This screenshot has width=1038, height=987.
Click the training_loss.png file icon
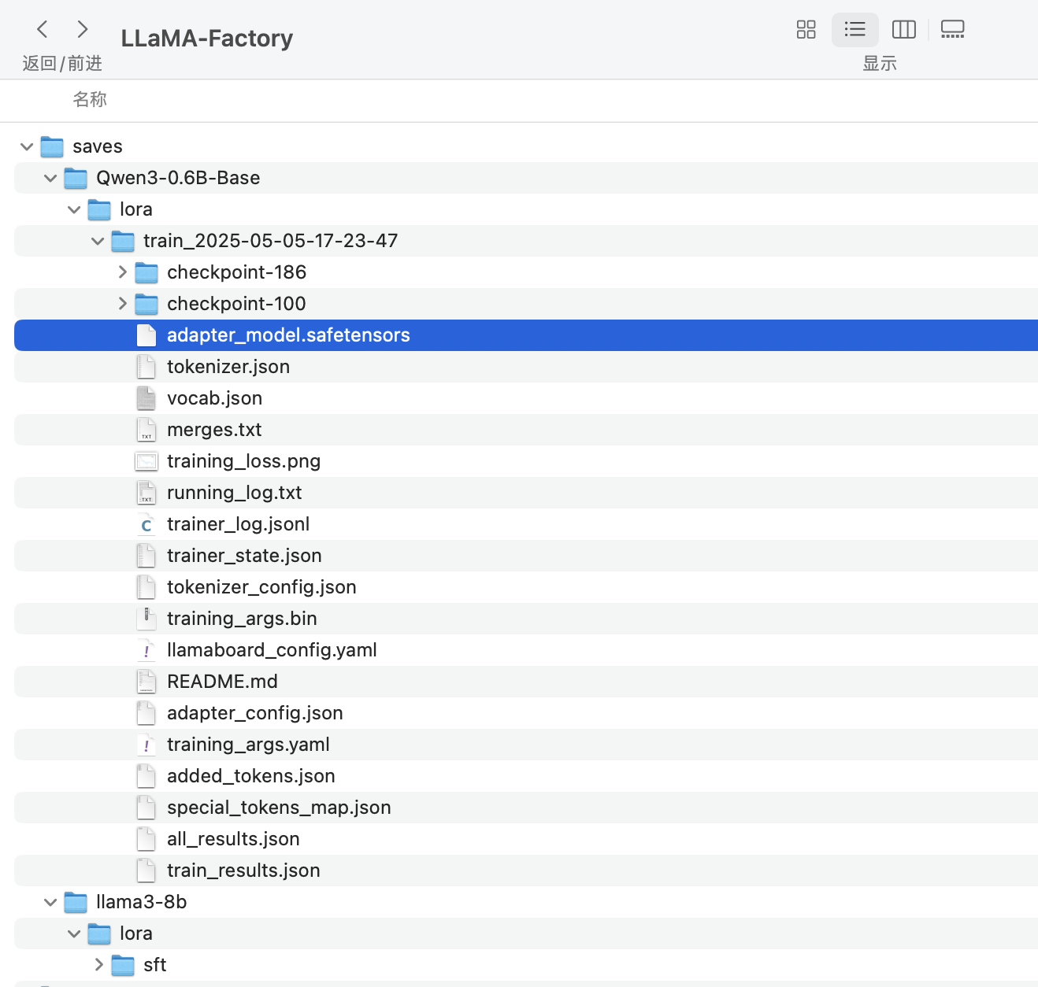click(146, 461)
